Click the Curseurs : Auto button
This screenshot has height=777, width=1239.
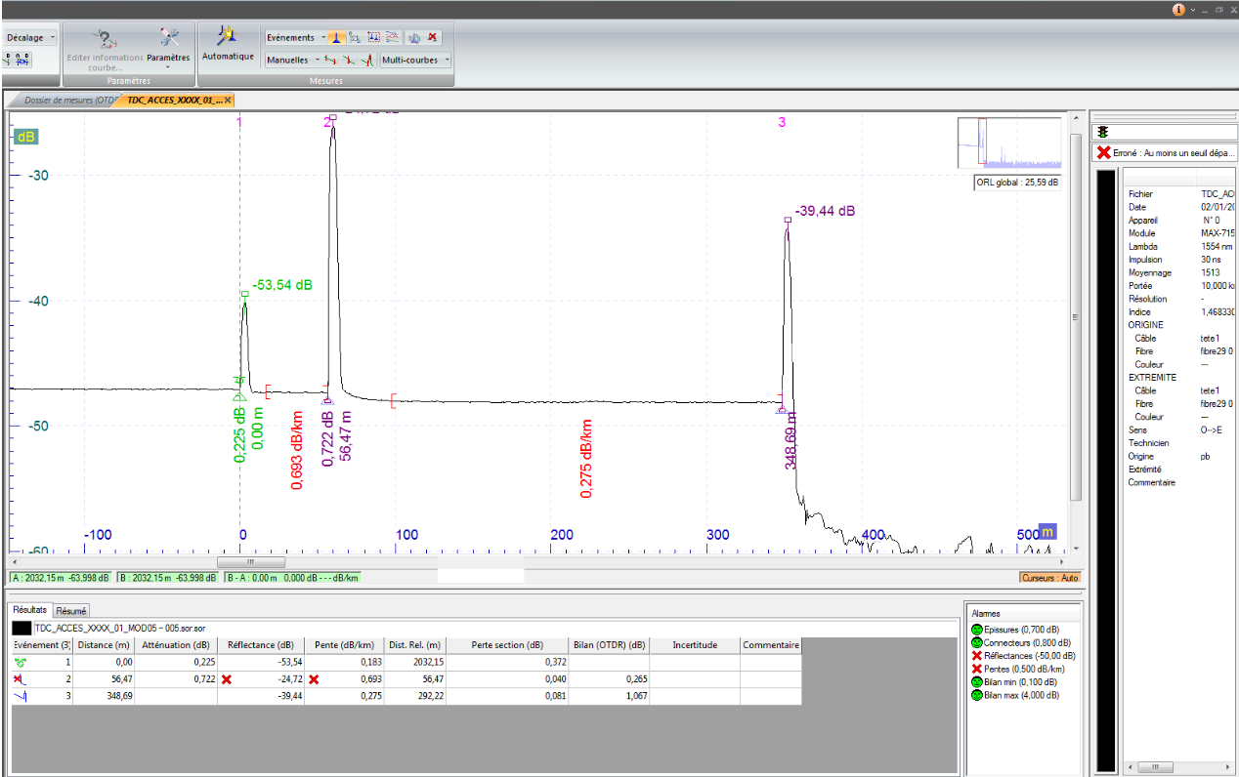1049,578
